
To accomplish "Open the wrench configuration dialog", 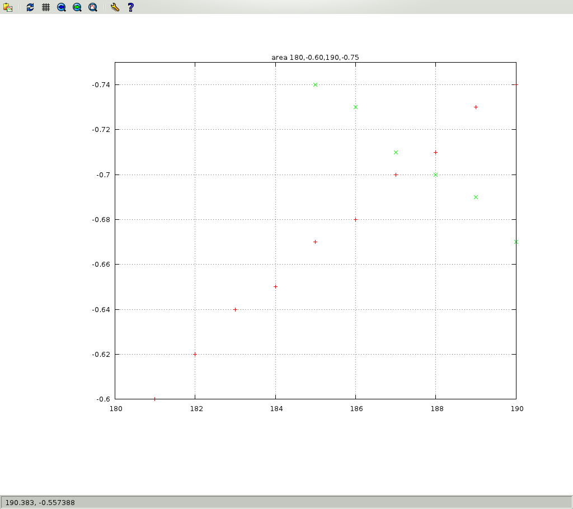I will pyautogui.click(x=115, y=7).
